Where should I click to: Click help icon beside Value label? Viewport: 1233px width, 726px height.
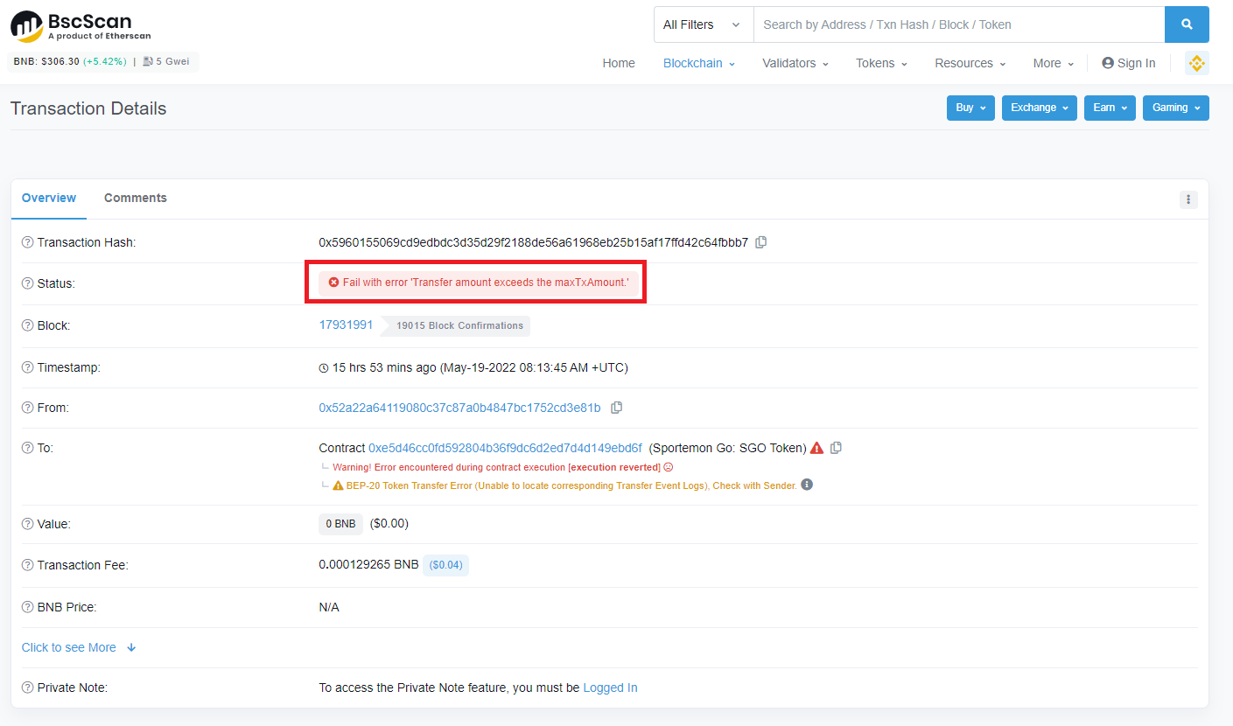tap(27, 524)
